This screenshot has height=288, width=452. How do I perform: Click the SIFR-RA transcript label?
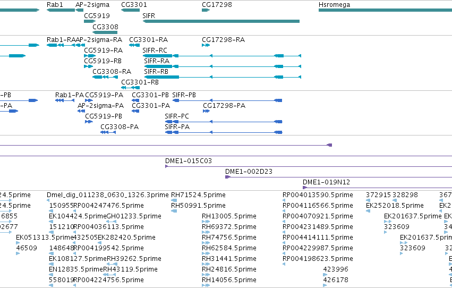tap(157, 61)
